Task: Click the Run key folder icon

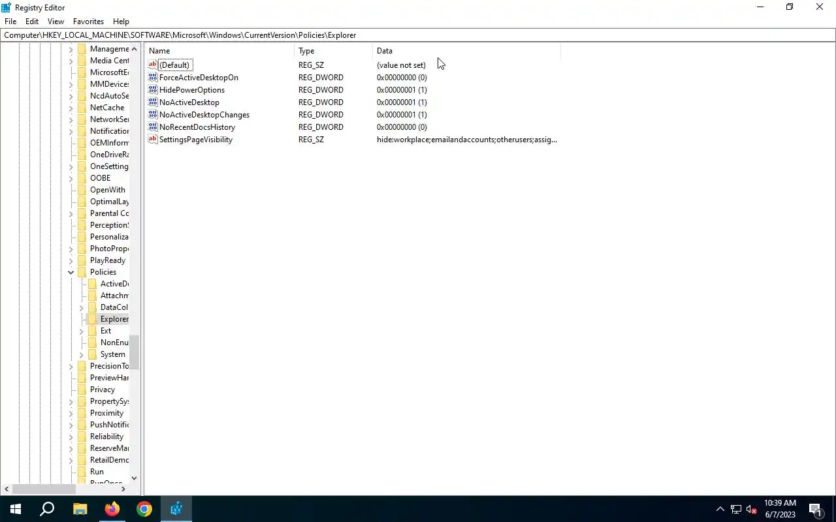Action: 82,472
